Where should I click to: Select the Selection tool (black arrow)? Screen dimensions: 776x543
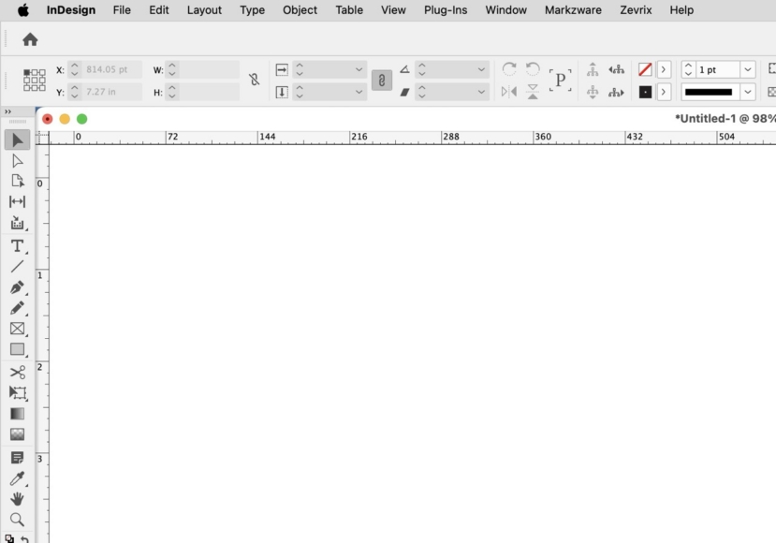(18, 140)
